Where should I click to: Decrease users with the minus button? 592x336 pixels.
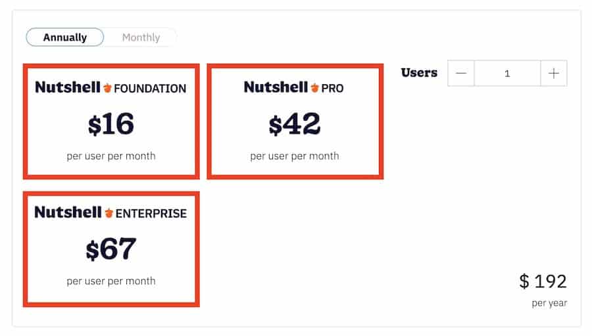tap(461, 73)
